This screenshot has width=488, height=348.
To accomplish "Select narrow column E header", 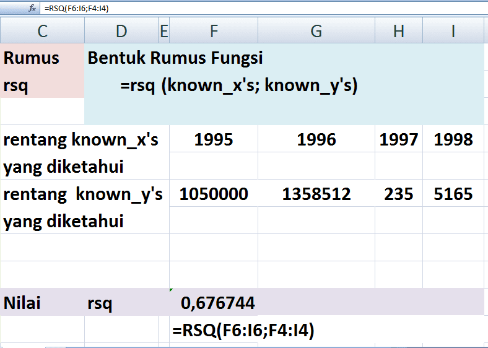I will pyautogui.click(x=164, y=31).
